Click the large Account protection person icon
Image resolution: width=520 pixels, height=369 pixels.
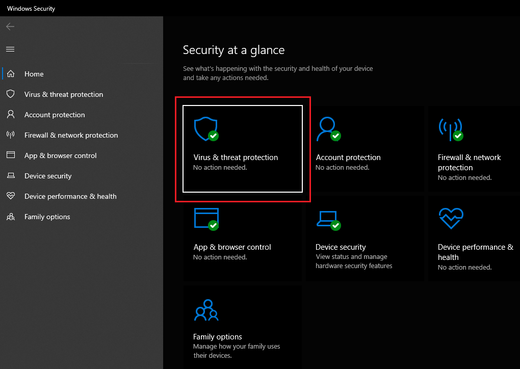pyautogui.click(x=328, y=129)
